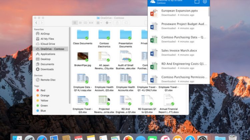Image resolution: width=250 pixels, height=140 pixels.
Task: Open Downloads from the sidebar
Action: [x=51, y=69]
